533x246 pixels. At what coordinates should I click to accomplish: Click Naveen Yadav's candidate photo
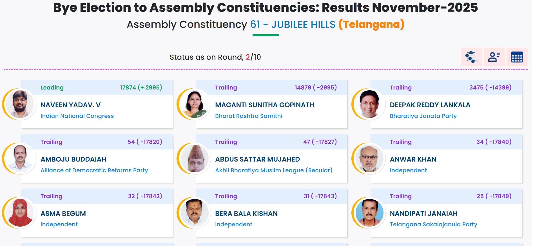point(20,104)
